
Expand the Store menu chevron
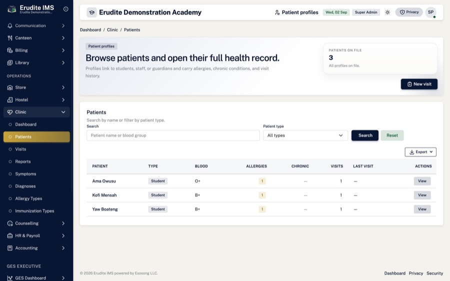coord(63,87)
